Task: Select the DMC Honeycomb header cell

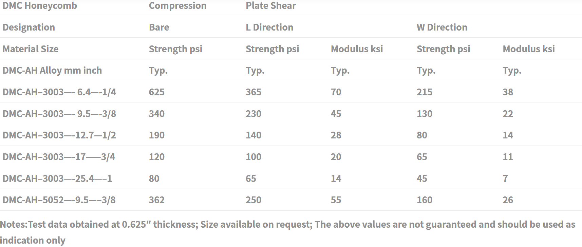Action: coord(40,6)
